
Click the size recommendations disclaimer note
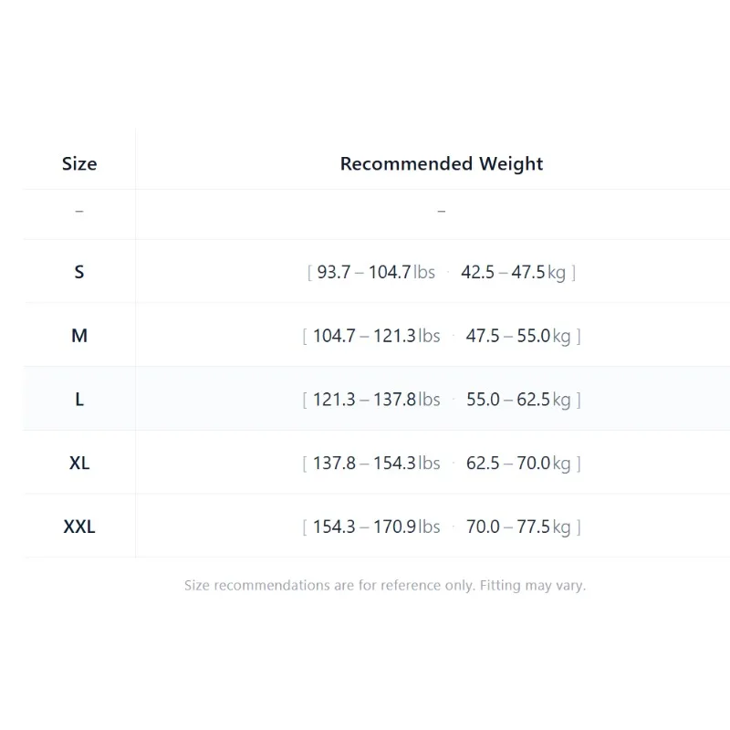(x=385, y=585)
